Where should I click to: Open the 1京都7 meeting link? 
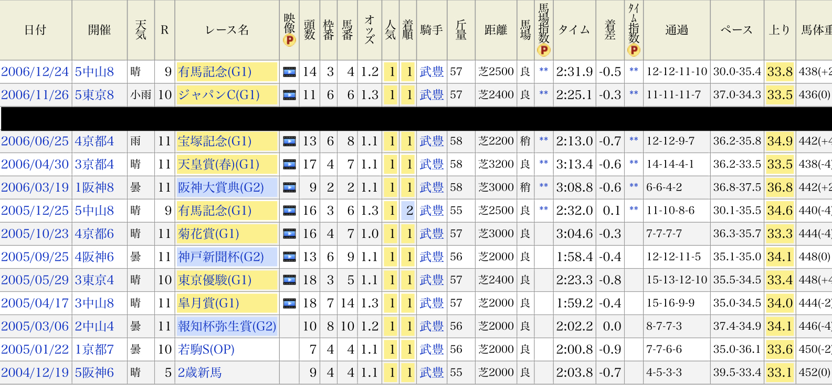[94, 349]
